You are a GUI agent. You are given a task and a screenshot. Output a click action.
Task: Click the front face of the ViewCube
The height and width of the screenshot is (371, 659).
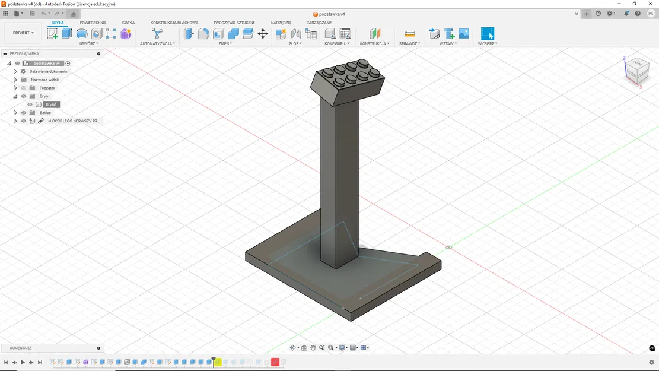pos(633,74)
